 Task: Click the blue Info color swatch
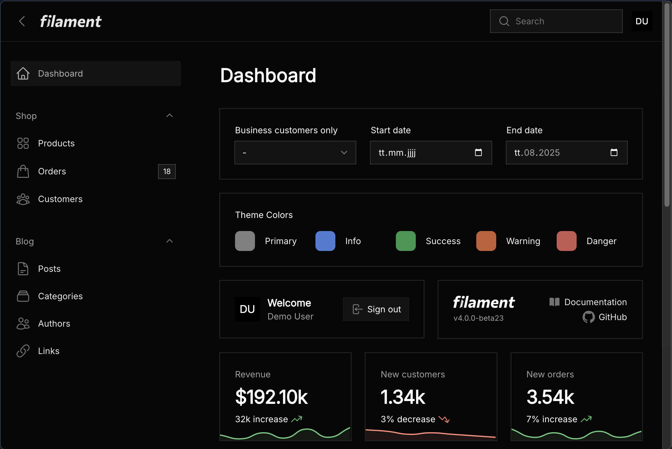325,241
